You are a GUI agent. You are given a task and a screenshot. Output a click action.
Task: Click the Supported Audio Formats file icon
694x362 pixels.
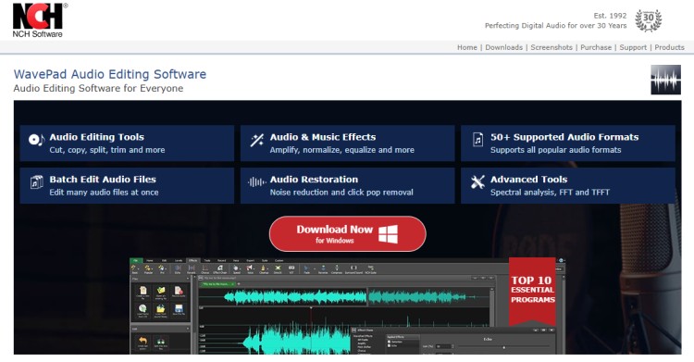click(x=477, y=140)
